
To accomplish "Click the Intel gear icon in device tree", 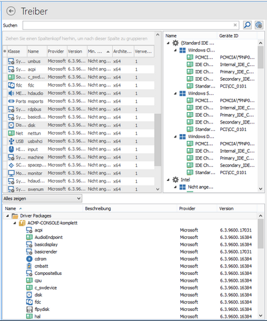I will coord(176,180).
